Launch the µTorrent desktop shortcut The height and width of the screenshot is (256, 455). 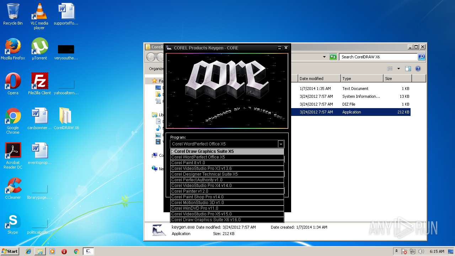[39, 49]
